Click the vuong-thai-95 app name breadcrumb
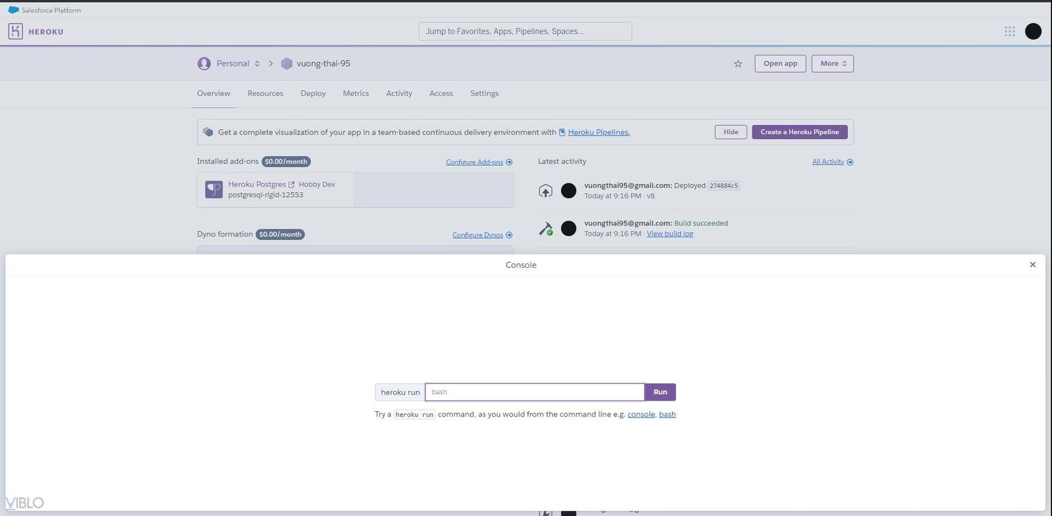Screen dimensions: 1052x516 pos(323,64)
